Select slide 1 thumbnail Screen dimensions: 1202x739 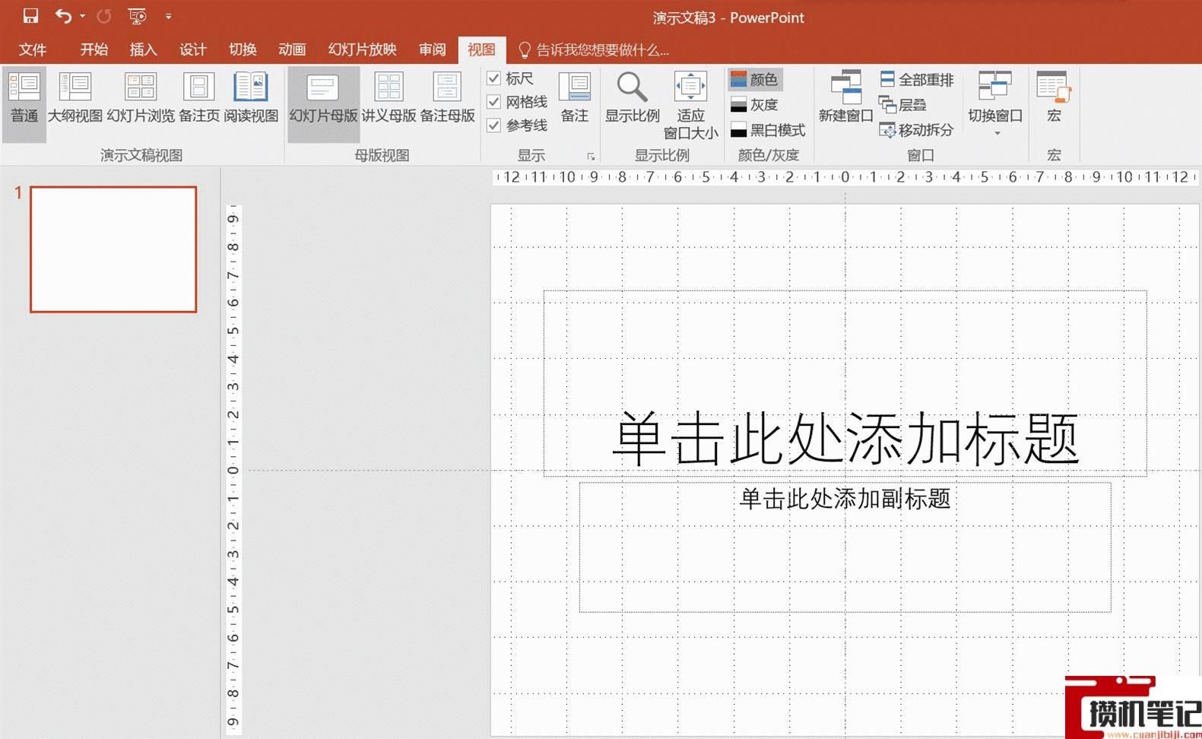(x=113, y=249)
